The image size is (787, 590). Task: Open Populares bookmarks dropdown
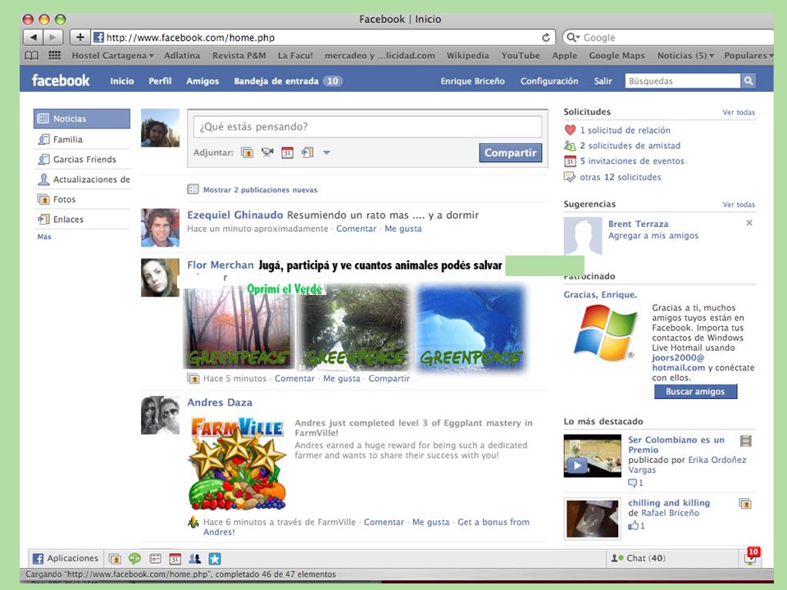(748, 56)
